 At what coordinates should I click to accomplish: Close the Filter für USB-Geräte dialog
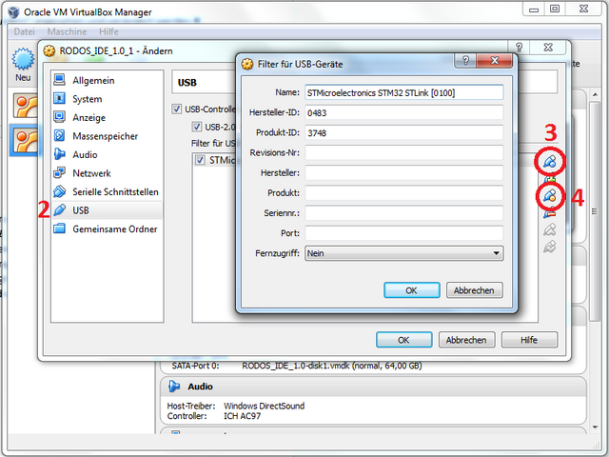(x=495, y=61)
